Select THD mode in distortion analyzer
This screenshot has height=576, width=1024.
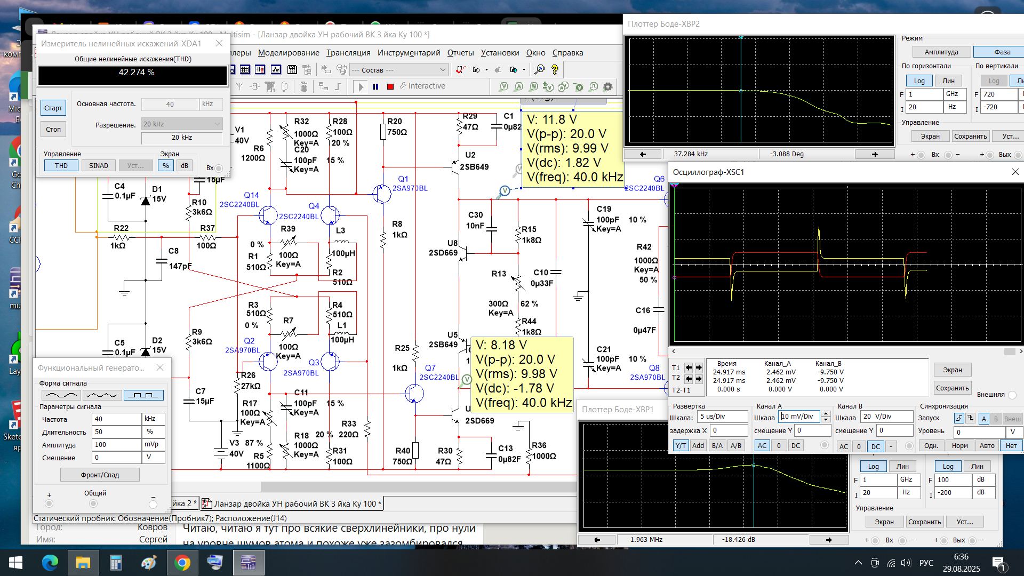pyautogui.click(x=61, y=166)
